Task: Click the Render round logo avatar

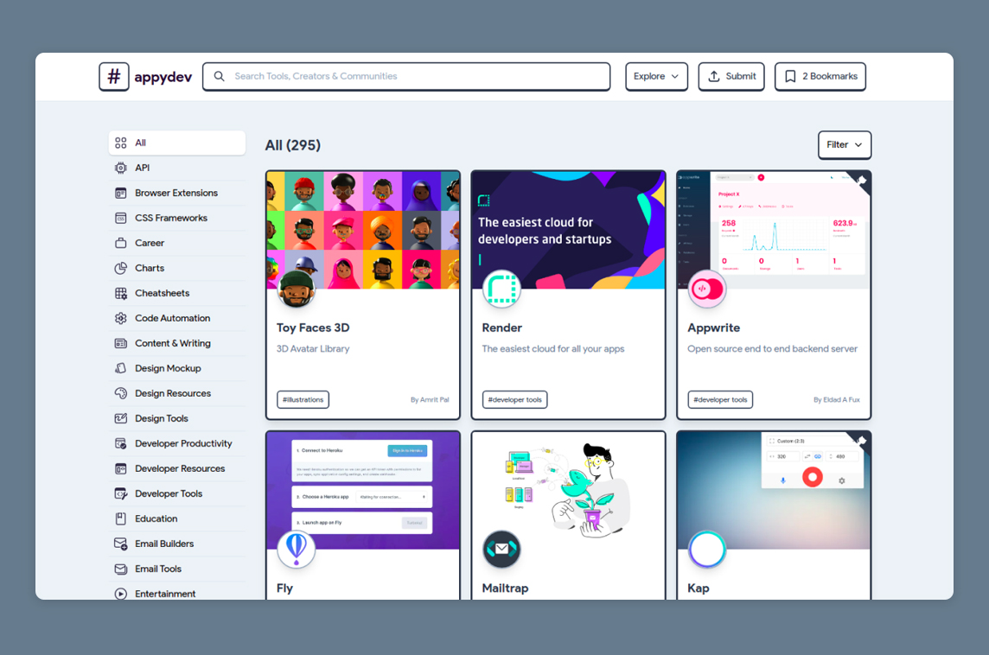Action: tap(501, 289)
